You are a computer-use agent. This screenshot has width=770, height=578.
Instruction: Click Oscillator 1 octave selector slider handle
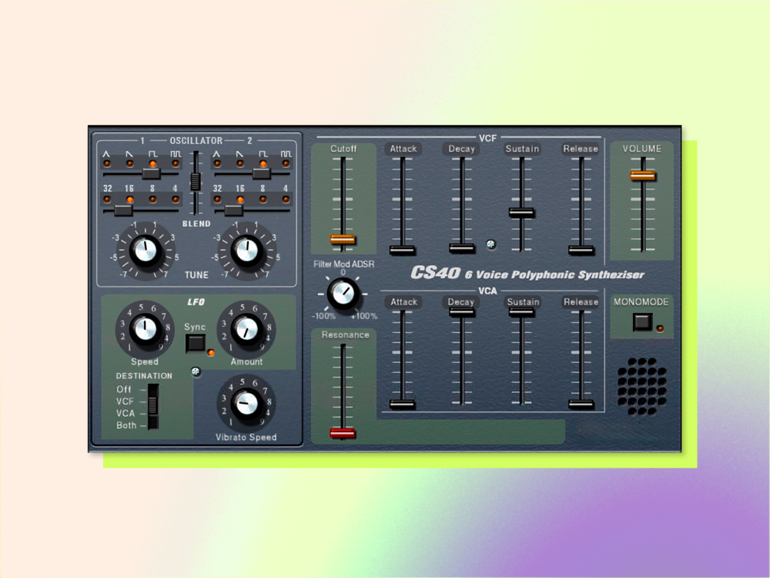[x=123, y=210]
